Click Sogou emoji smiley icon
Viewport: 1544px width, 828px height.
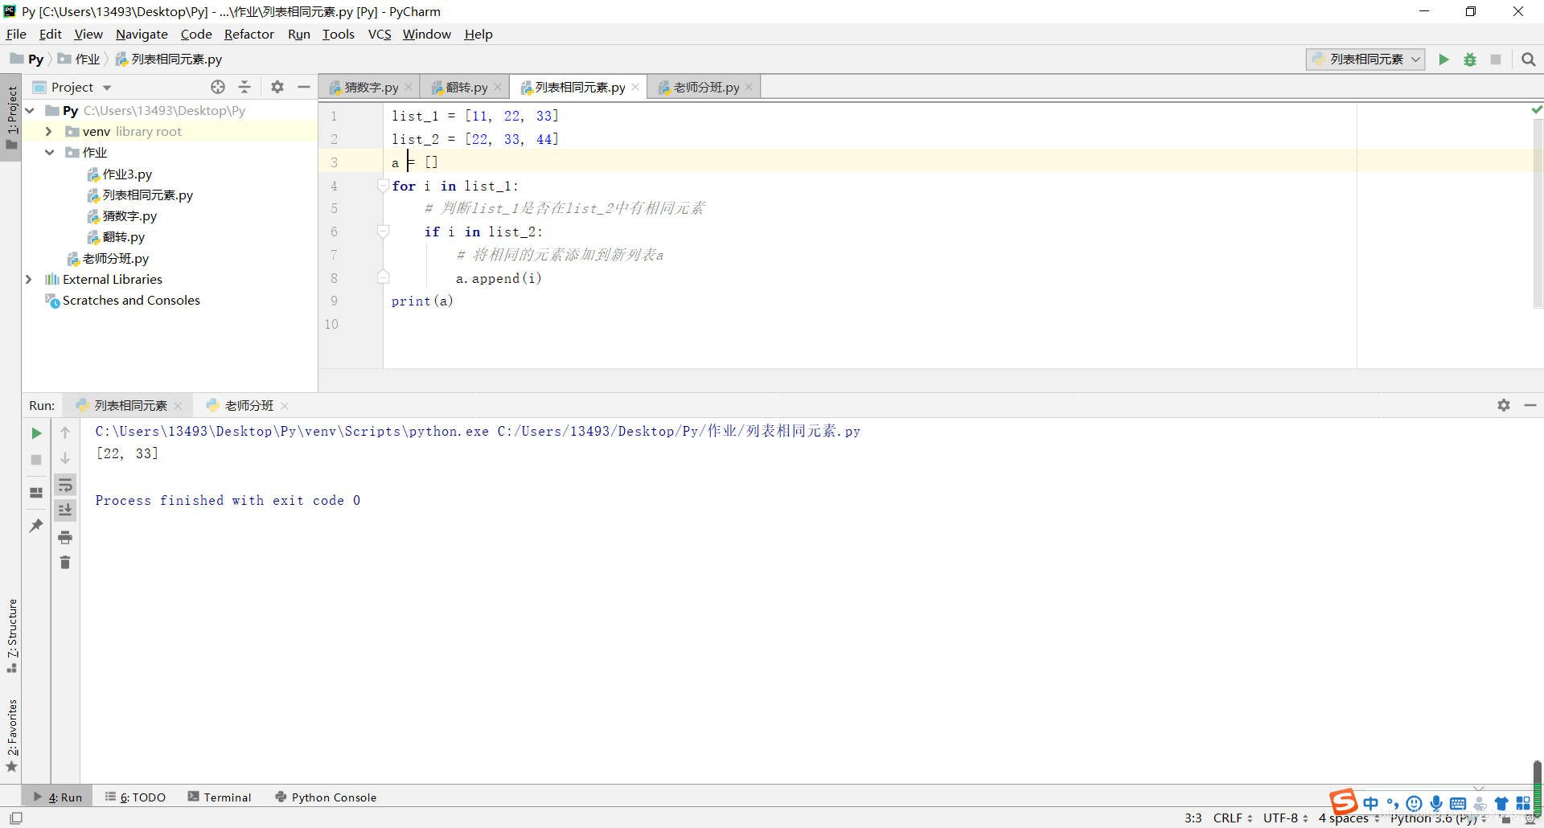(x=1415, y=803)
